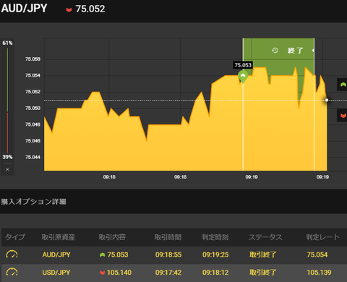Image resolution: width=347 pixels, height=282 pixels.
Task: Sort by 判定レート column header
Action: 322,237
